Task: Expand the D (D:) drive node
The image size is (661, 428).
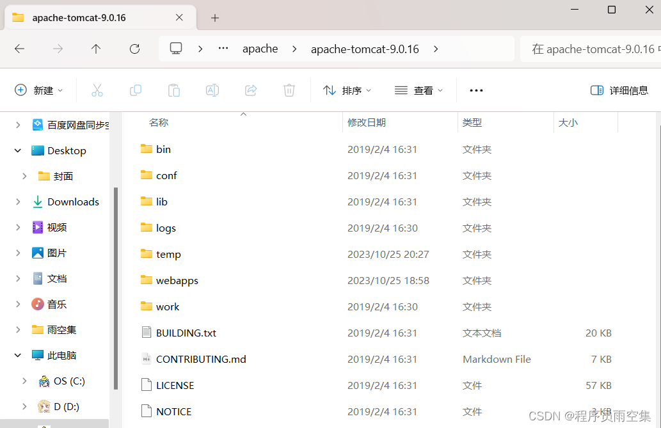Action: [24, 406]
